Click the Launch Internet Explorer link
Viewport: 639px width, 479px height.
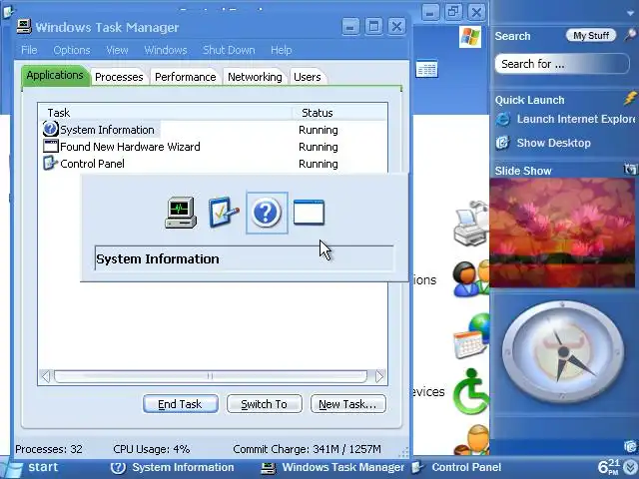(x=576, y=119)
